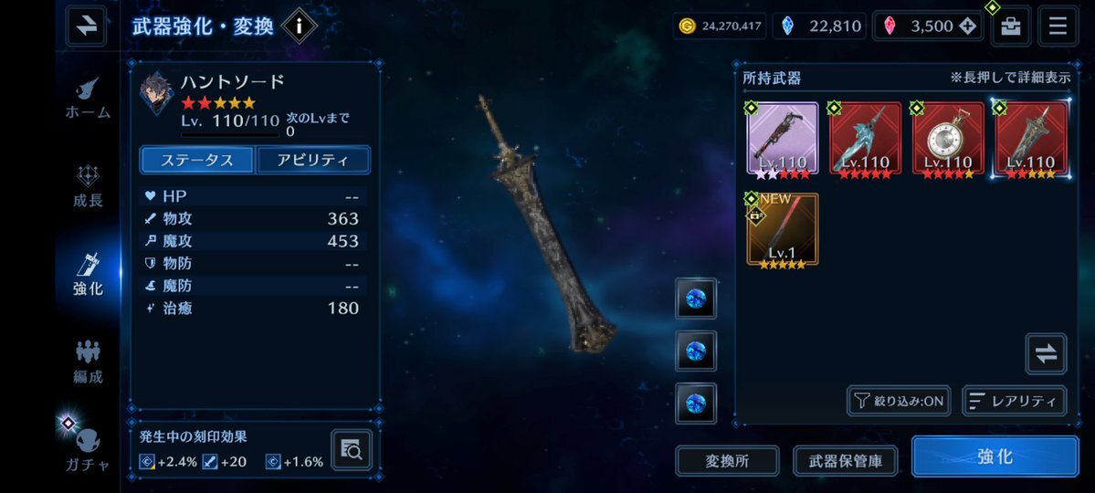Switch to the アビリティ tab
This screenshot has height=493, width=1095.
tap(313, 160)
